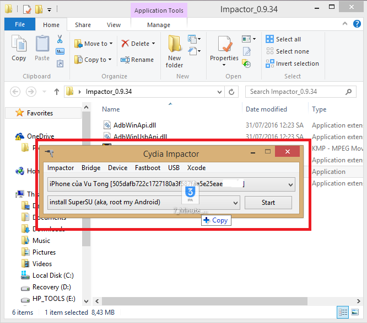The width and height of the screenshot is (367, 323).
Task: Click the search magnifier icon
Action: [348, 92]
